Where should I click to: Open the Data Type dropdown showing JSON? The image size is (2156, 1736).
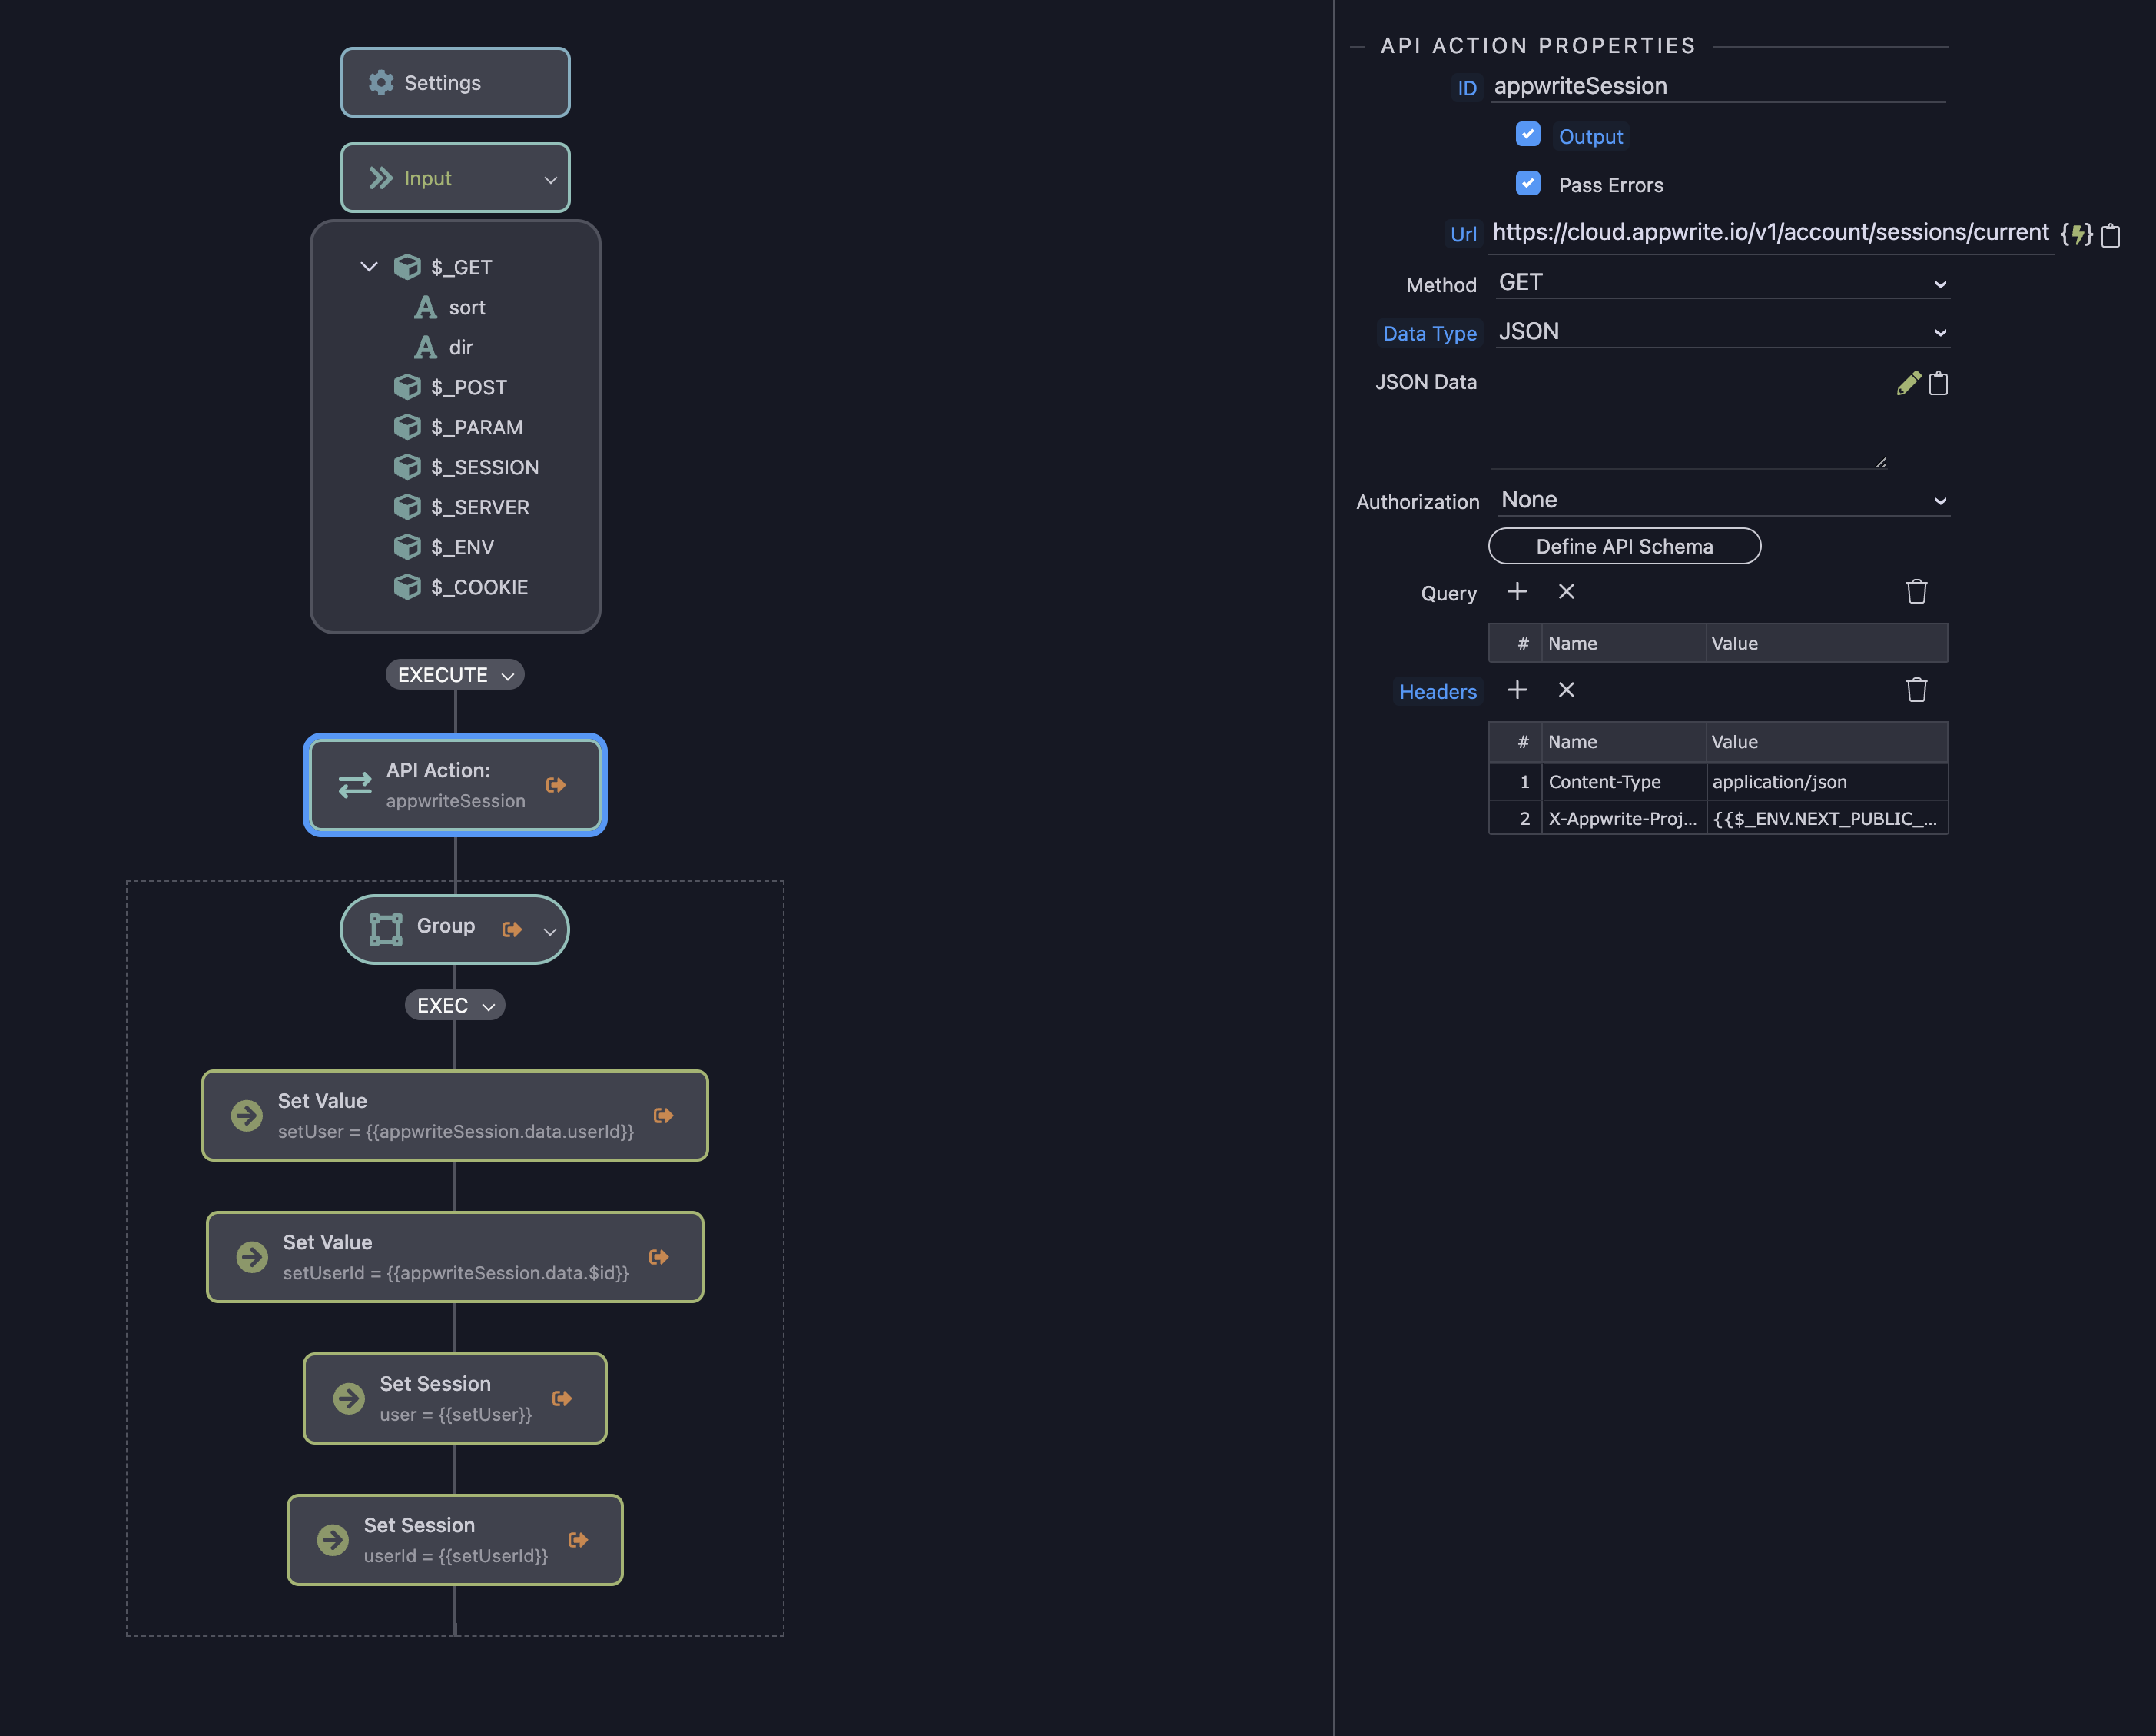point(1722,332)
